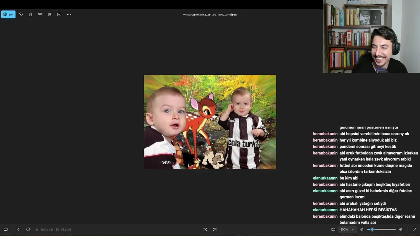This screenshot has width=420, height=236.
Task: Click the scan visual search icon
Action: [x=205, y=229]
